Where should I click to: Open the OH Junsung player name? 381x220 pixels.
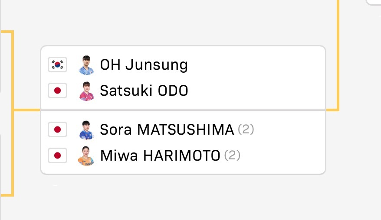[x=144, y=65]
